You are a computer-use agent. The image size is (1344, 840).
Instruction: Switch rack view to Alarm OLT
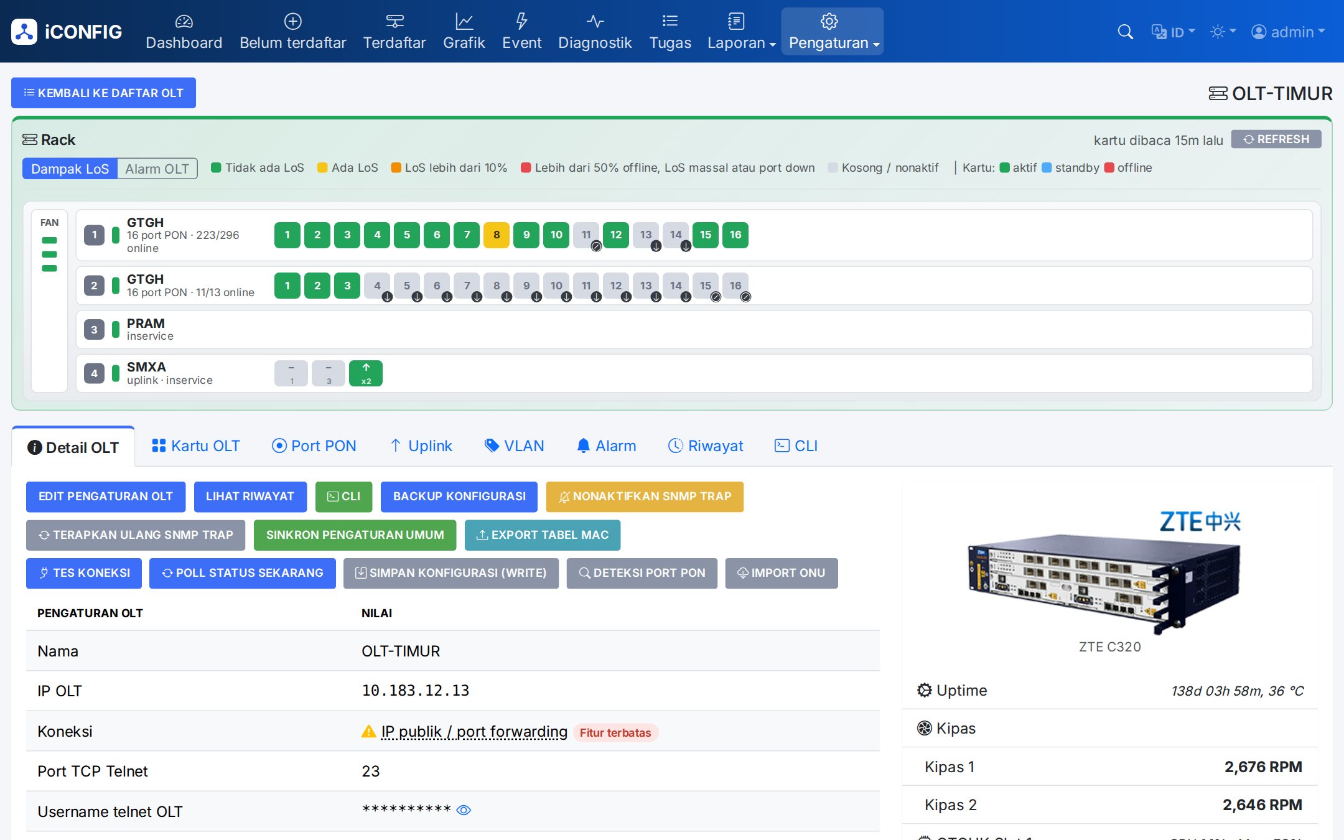[x=157, y=169]
